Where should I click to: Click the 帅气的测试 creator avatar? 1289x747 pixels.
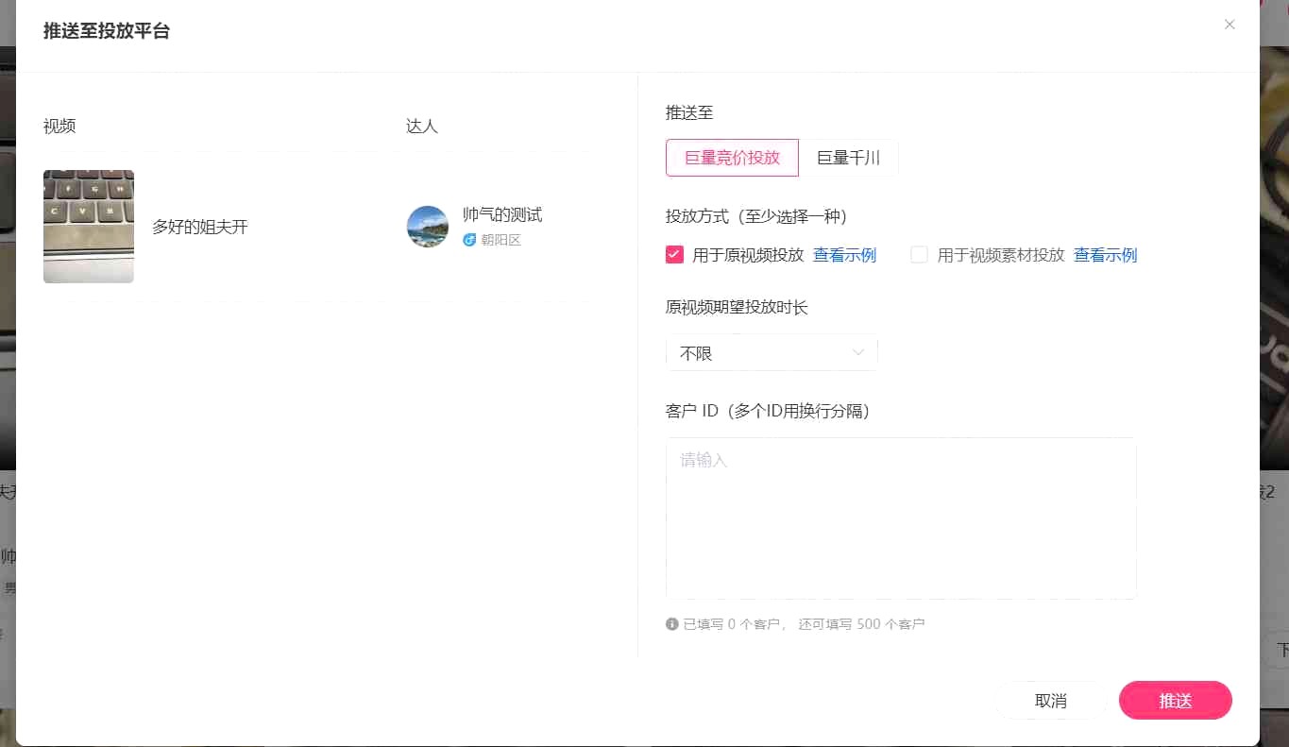pyautogui.click(x=427, y=227)
